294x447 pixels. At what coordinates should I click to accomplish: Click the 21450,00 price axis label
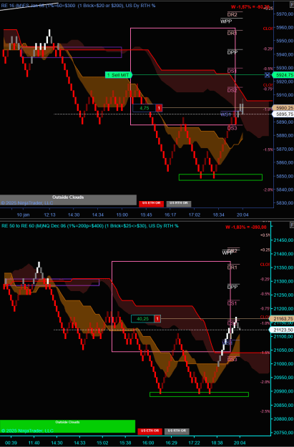pyautogui.click(x=284, y=240)
